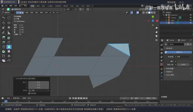
Task: Hide the Camera object in outliner
Action: (191, 17)
